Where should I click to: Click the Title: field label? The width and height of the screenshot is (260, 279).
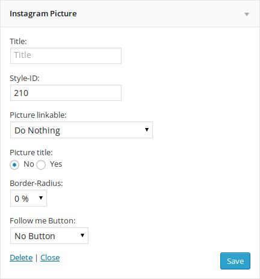(x=18, y=42)
